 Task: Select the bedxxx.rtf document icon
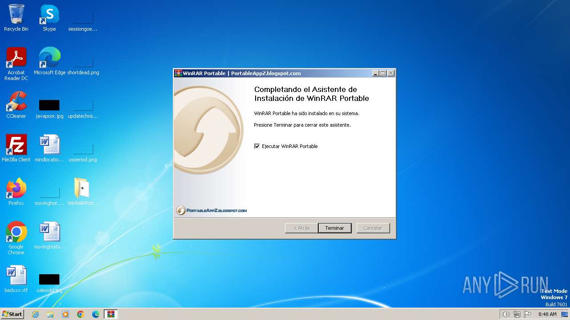[x=16, y=279]
